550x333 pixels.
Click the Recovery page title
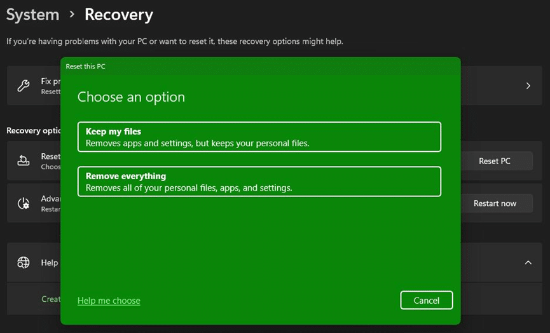point(119,15)
